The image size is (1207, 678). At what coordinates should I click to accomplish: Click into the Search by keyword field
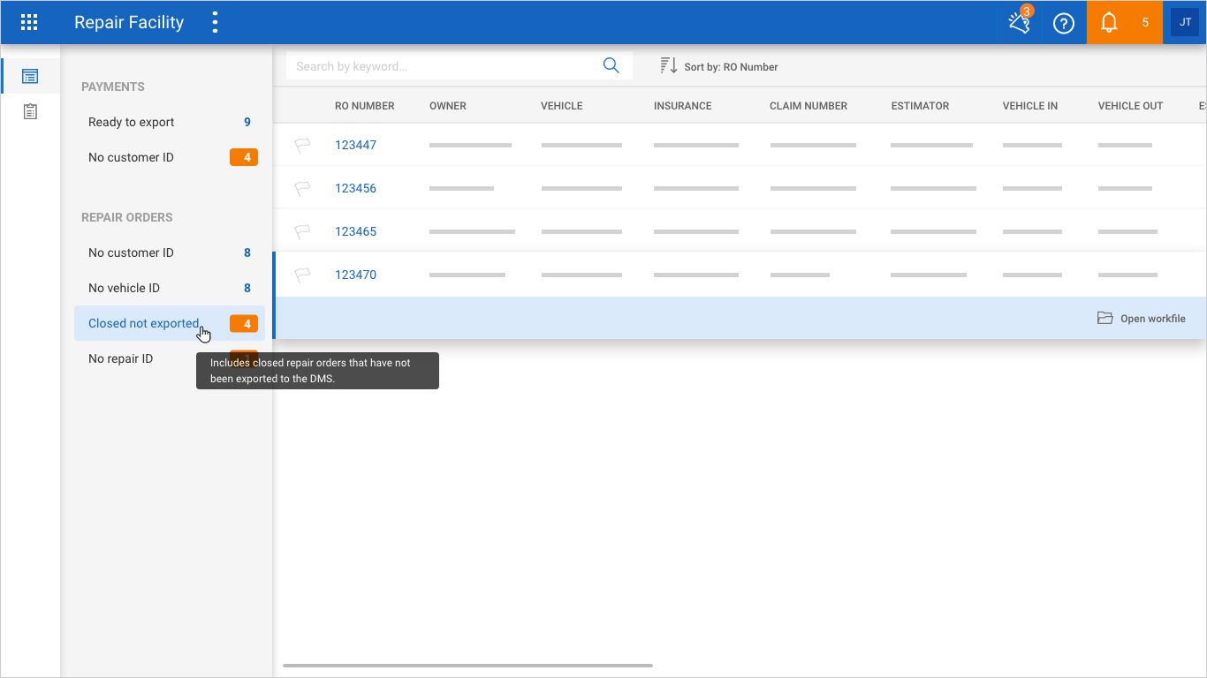(x=442, y=66)
